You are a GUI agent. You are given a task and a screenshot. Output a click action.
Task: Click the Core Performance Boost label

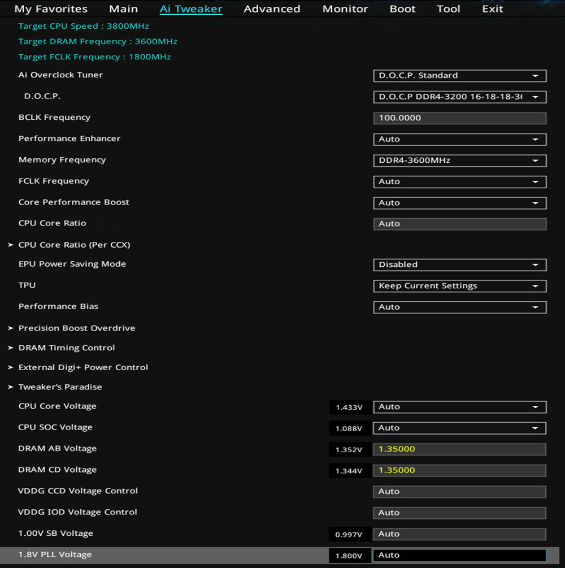(74, 202)
